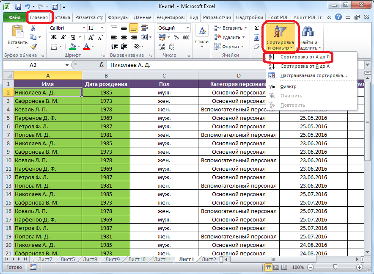Switch to Page Layout view in status bar
The image size is (374, 274).
(277, 267)
